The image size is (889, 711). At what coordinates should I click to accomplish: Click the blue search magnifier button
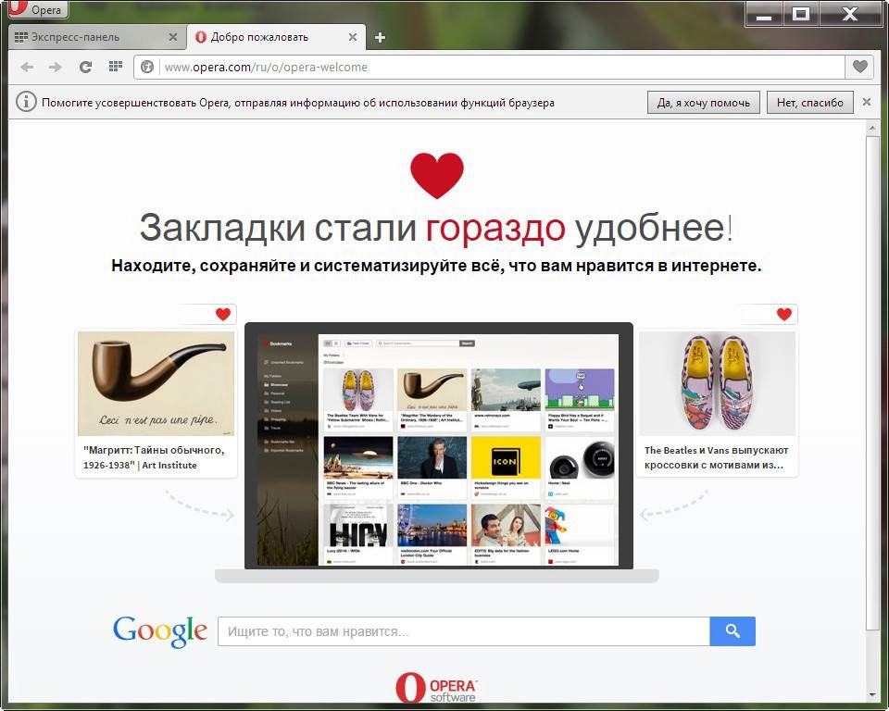[x=732, y=631]
